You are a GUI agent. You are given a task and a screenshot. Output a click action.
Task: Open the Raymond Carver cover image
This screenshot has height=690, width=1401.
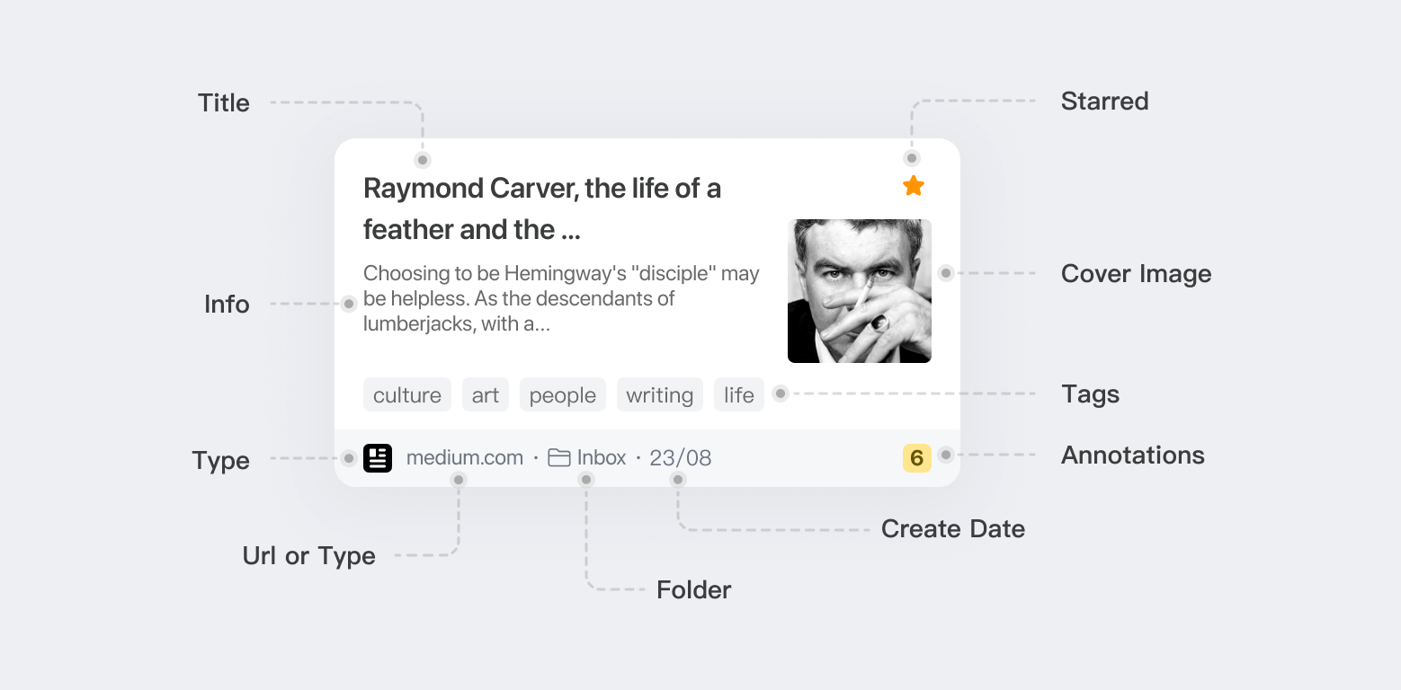(860, 291)
